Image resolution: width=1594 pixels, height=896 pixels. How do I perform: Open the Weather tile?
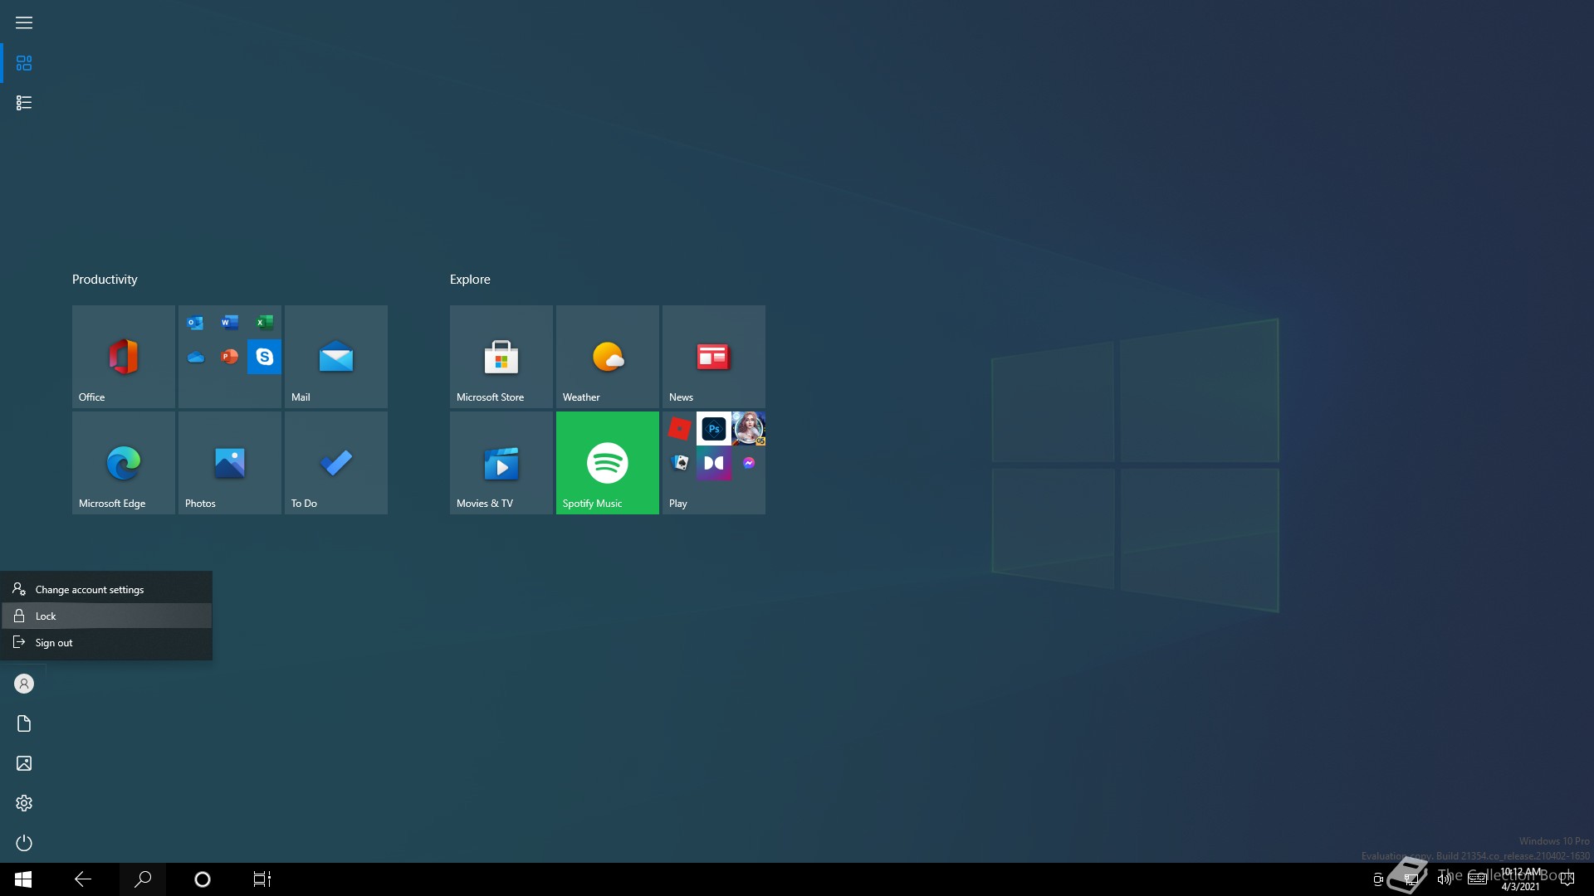coord(608,357)
